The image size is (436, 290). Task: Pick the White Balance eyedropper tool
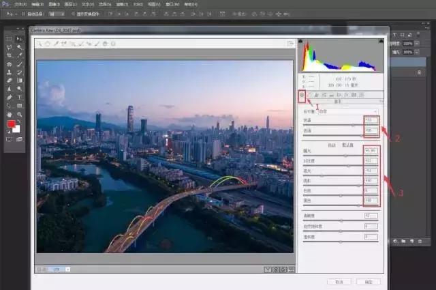(x=56, y=44)
